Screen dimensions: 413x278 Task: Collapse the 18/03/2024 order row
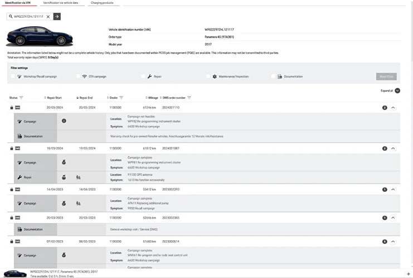tap(393, 148)
